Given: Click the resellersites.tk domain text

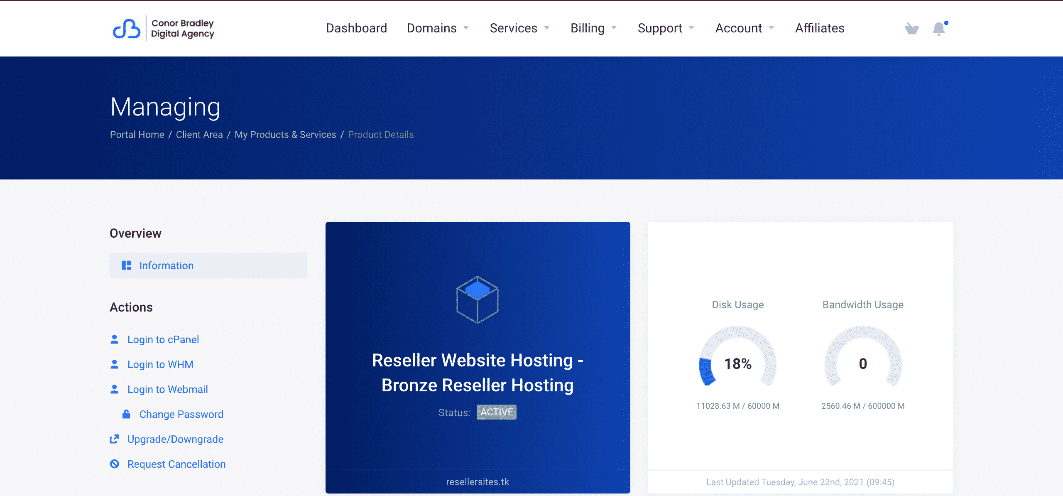Looking at the screenshot, I should click(478, 482).
